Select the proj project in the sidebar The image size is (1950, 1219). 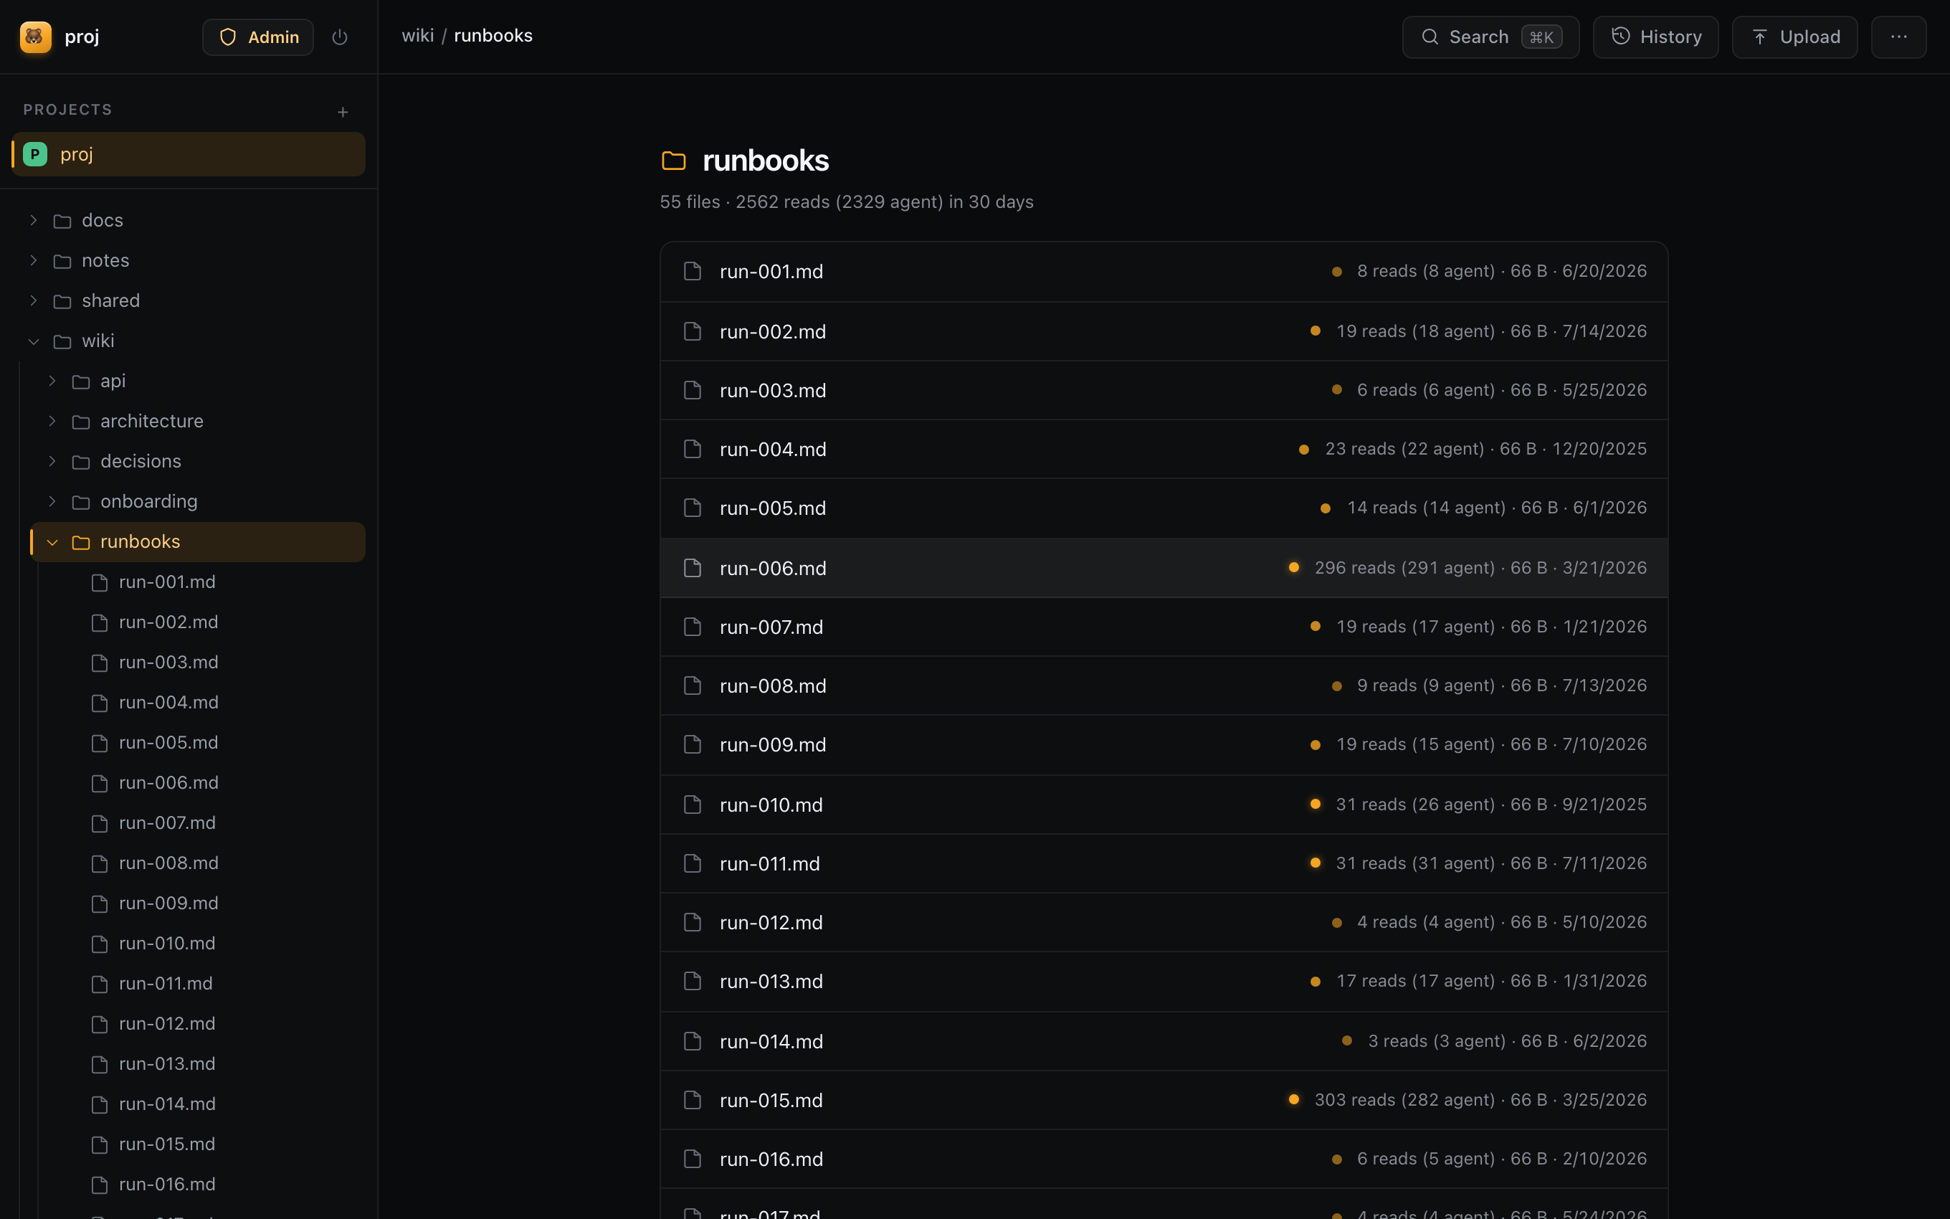tap(189, 154)
